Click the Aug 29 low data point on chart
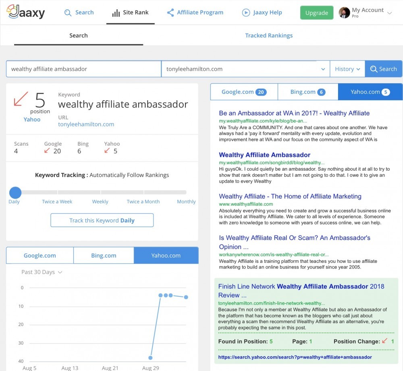This screenshot has width=403, height=371. click(x=151, y=358)
